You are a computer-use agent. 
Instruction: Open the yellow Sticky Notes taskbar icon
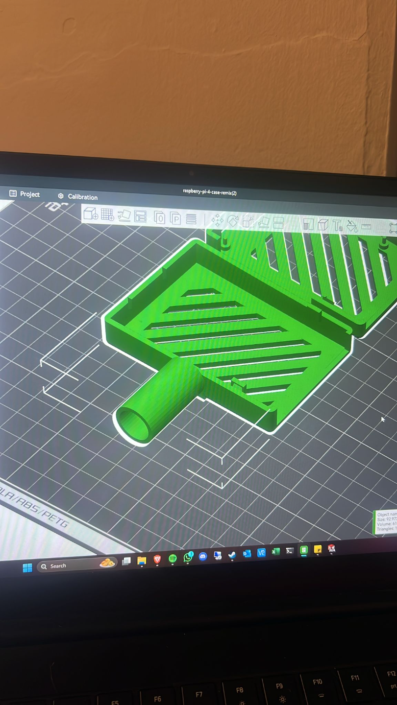318,549
